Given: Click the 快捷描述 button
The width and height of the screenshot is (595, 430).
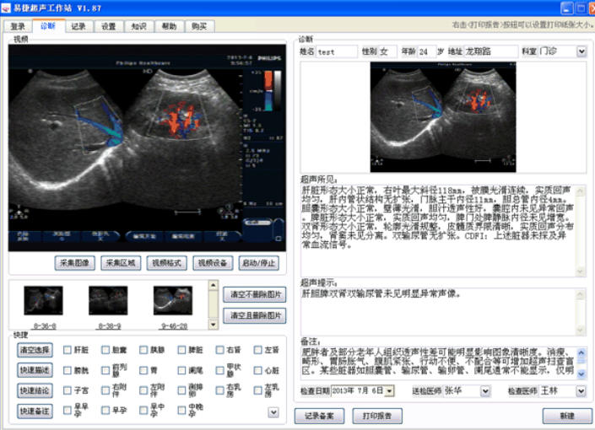Looking at the screenshot, I should [35, 370].
